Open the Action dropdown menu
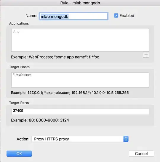160x162 pixels. 80,139
